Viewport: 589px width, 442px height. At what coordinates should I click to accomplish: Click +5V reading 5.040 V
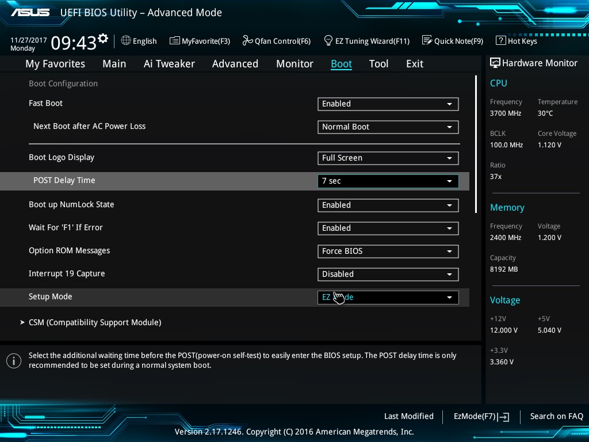click(549, 330)
